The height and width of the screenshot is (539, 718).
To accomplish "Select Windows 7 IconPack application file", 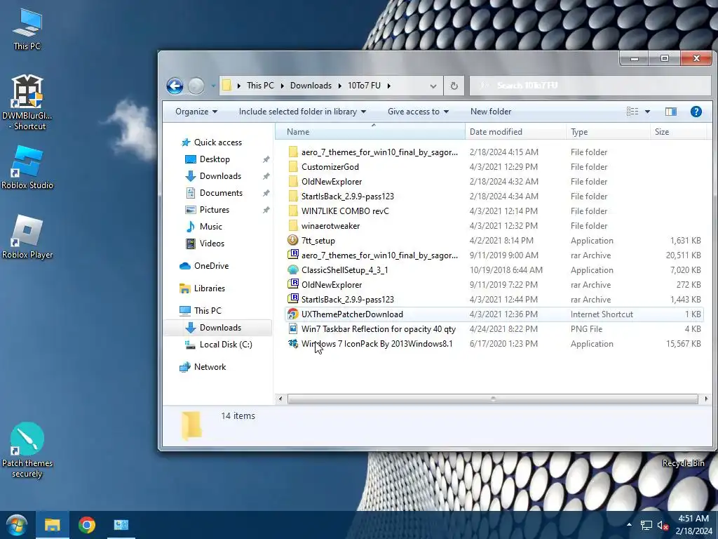I will coord(494,344).
